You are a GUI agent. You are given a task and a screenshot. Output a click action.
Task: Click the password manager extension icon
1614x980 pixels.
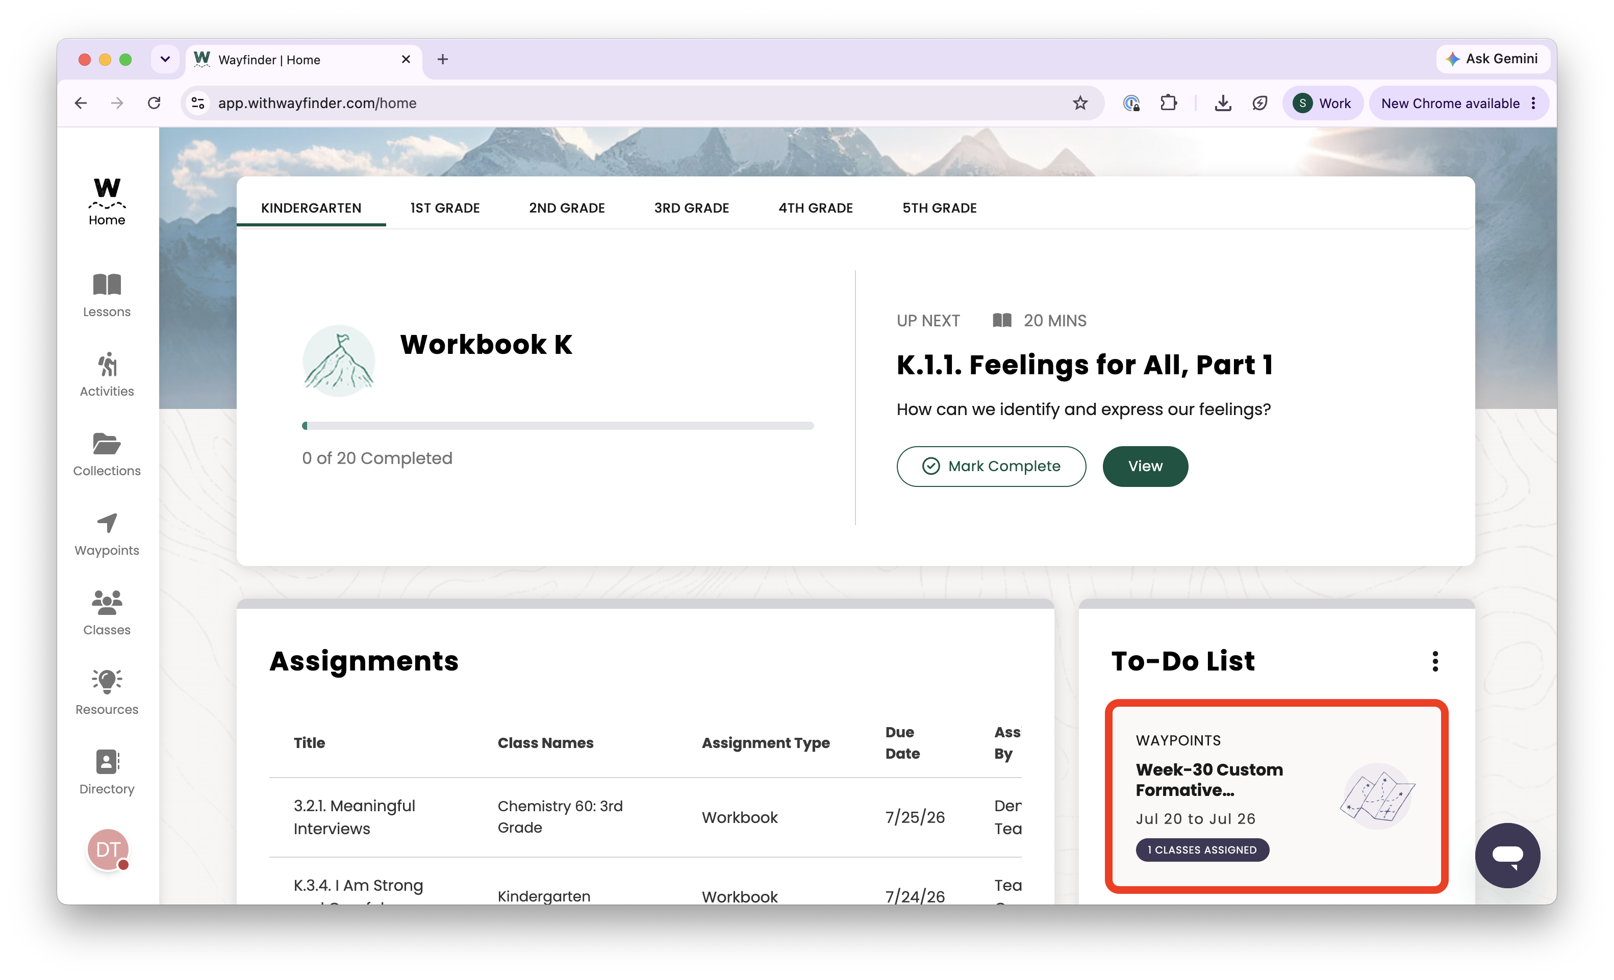coord(1131,103)
